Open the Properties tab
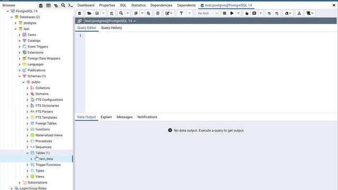Viewport: 338px width, 190px height. [107, 5]
